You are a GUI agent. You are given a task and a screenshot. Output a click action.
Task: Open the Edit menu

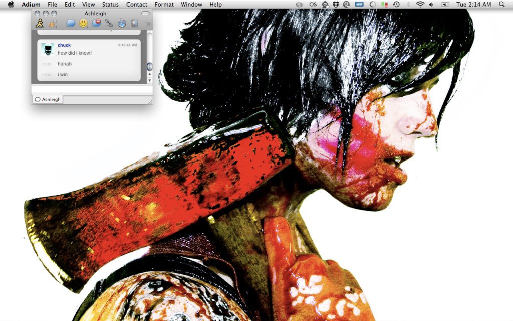(69, 4)
